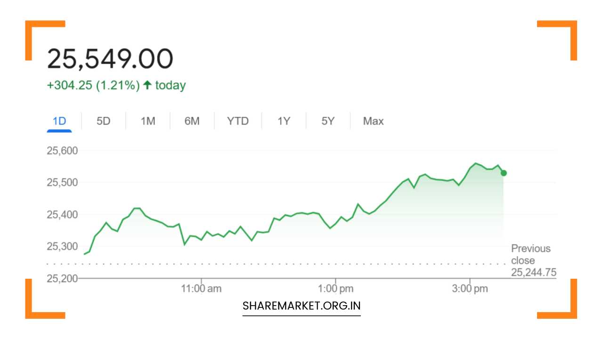The height and width of the screenshot is (339, 603).
Task: Select the Max time range
Action: (x=373, y=121)
